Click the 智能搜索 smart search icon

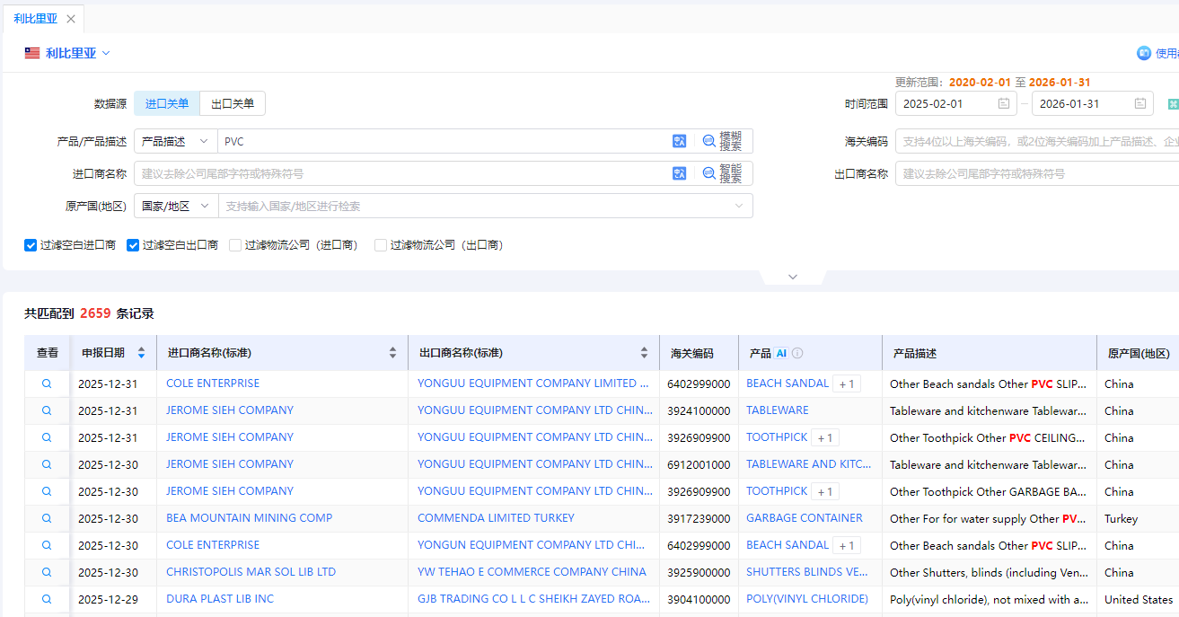pos(709,173)
